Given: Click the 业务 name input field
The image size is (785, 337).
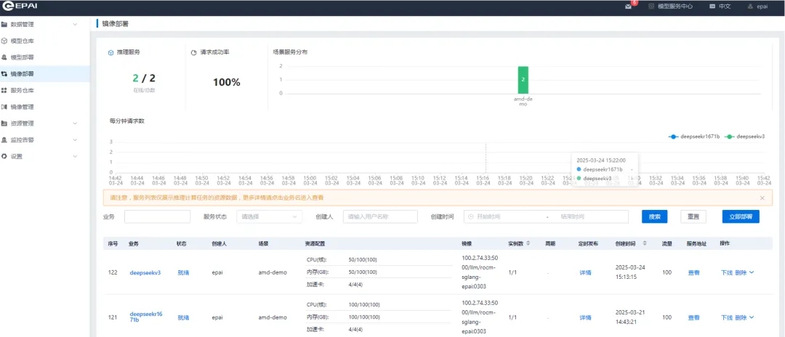Looking at the screenshot, I should 157,216.
